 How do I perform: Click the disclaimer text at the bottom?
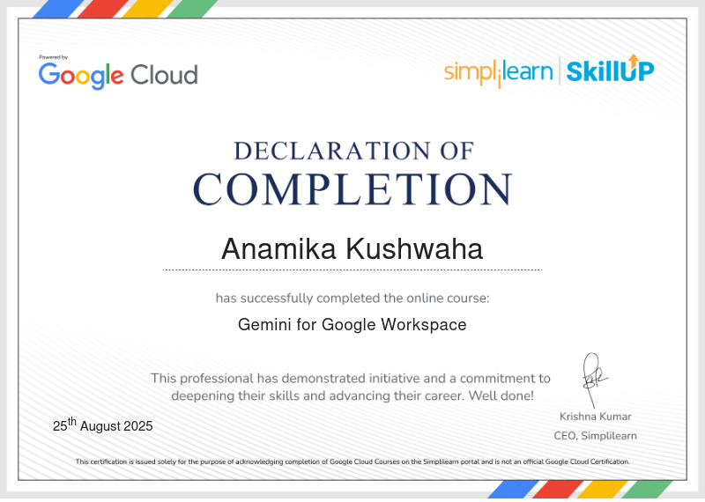click(352, 461)
